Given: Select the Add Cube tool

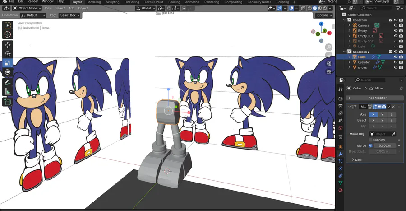Looking at the screenshot, I should 8,102.
